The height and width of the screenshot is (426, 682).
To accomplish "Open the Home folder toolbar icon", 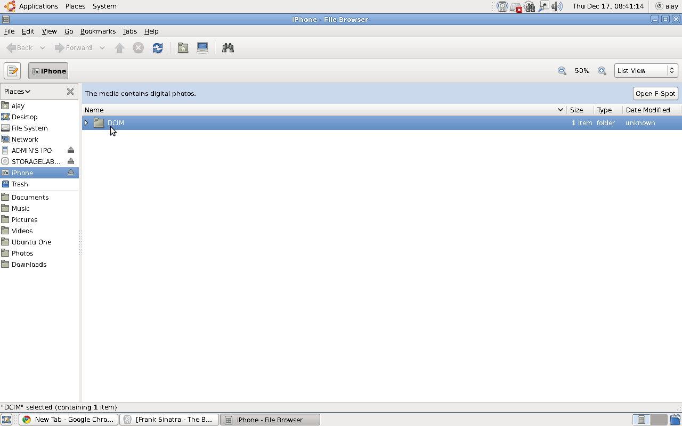I will click(183, 48).
